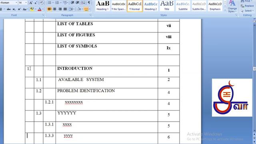Click the Replace button

pos(247,6)
